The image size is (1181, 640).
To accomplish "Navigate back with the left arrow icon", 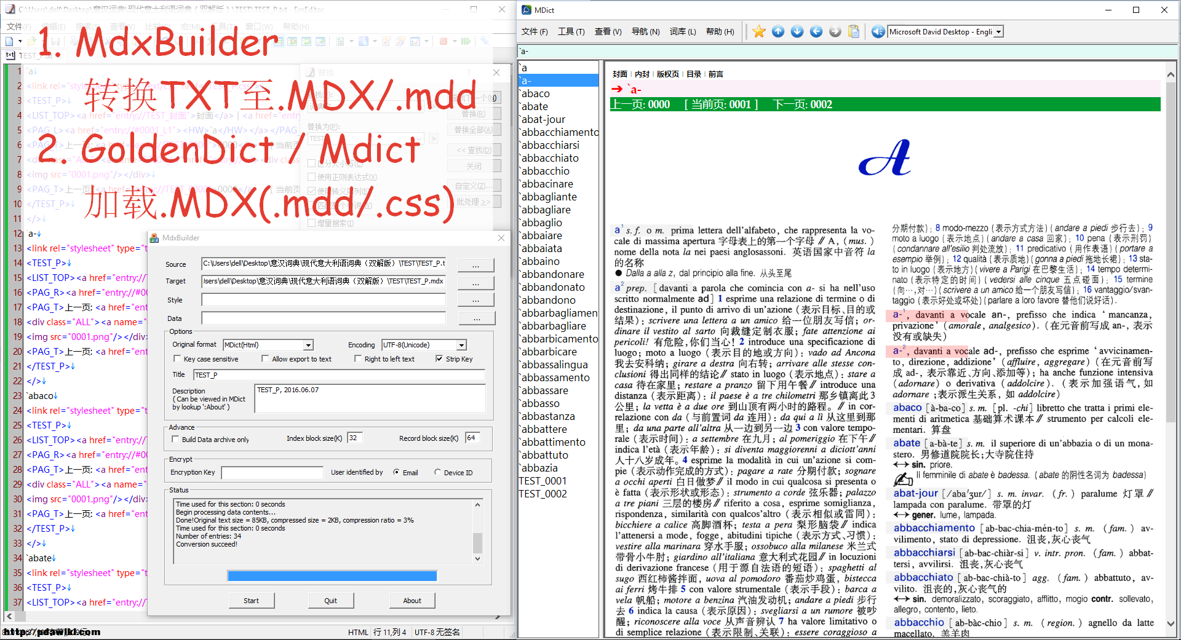I will (x=816, y=31).
